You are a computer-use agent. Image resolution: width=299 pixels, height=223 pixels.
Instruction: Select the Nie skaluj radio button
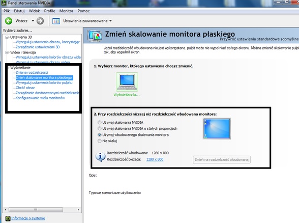click(x=99, y=141)
